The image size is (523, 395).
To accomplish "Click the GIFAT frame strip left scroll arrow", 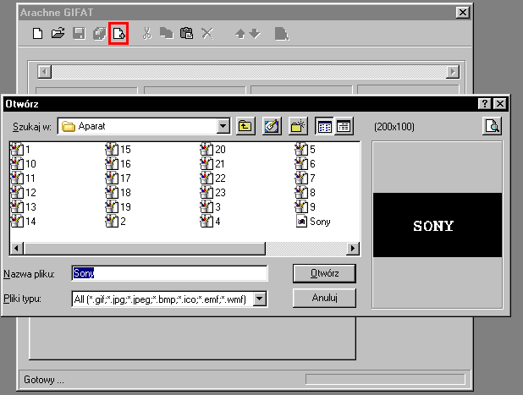I will point(45,72).
